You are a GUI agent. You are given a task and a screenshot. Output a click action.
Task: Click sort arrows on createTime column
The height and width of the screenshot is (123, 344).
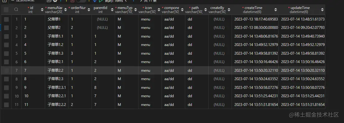pos(276,10)
